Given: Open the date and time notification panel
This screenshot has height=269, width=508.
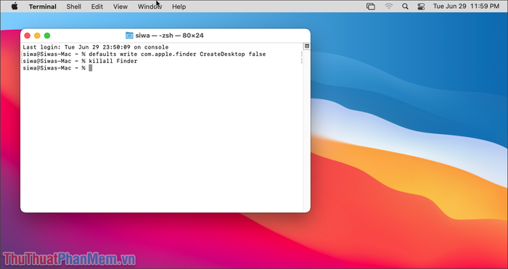Looking at the screenshot, I should click(466, 7).
